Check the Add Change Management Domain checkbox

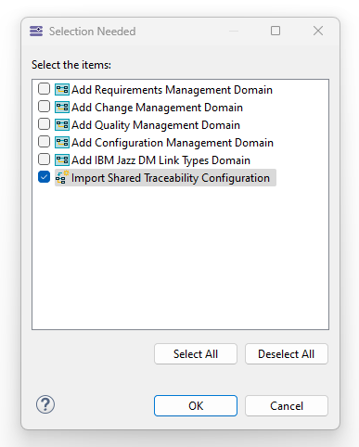44,107
